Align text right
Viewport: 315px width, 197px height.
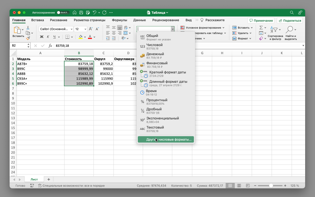(x=120, y=33)
